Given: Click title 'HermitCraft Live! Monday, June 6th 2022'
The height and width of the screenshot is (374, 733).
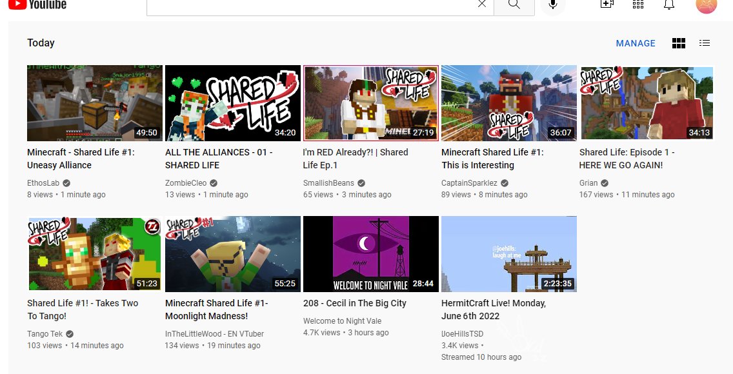Looking at the screenshot, I should (494, 310).
